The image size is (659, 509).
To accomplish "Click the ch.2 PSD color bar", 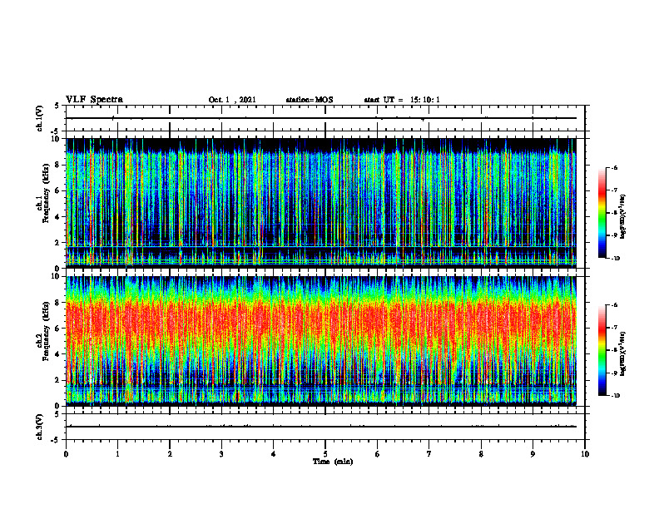I will click(x=602, y=350).
